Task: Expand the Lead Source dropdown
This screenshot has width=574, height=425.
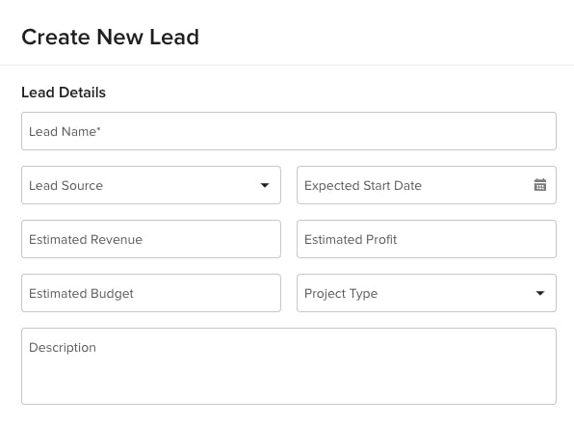Action: pos(151,185)
